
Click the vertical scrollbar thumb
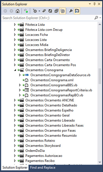click(100, 76)
